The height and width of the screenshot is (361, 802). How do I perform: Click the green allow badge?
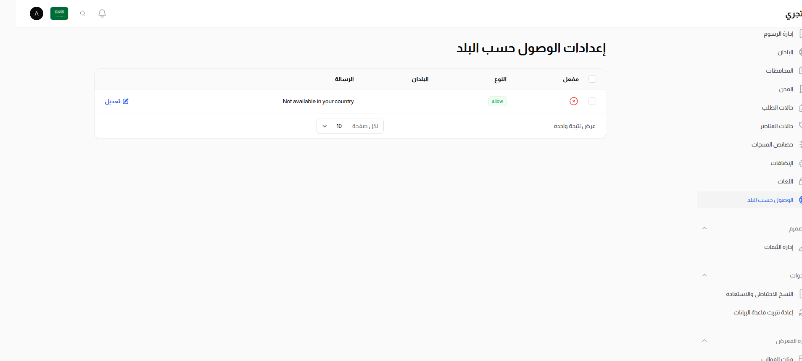[x=497, y=101]
